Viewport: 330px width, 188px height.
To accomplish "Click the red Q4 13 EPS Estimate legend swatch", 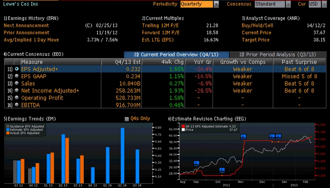I will 183,126.
